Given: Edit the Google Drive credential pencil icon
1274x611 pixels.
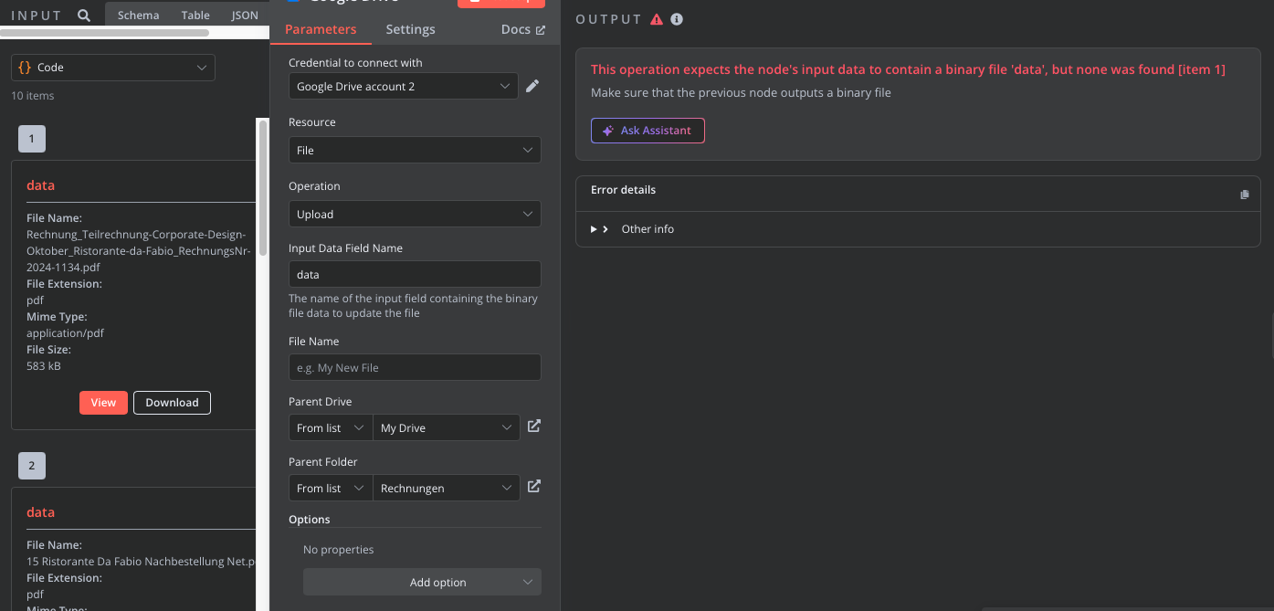Looking at the screenshot, I should coord(532,86).
